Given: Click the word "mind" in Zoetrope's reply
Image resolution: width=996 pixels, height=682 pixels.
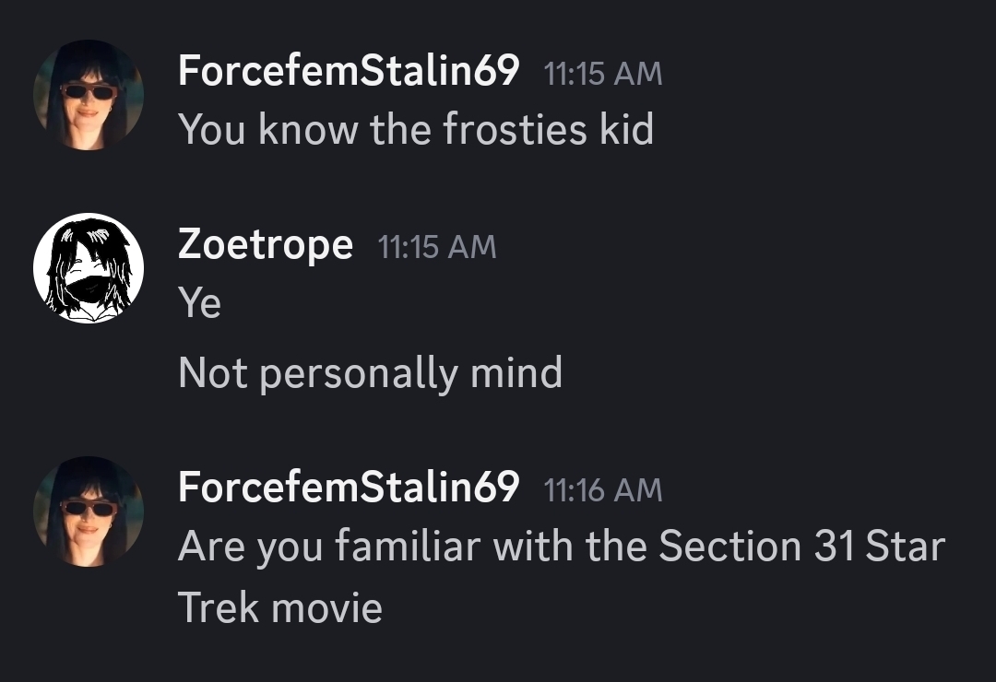Looking at the screenshot, I should click(x=516, y=373).
